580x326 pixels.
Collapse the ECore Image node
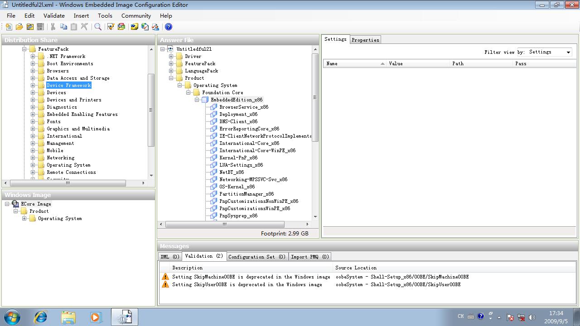(7, 204)
